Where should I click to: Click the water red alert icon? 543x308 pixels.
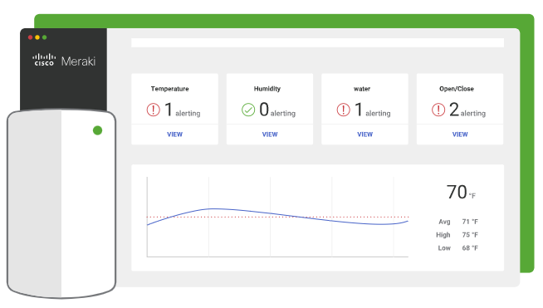coord(343,110)
